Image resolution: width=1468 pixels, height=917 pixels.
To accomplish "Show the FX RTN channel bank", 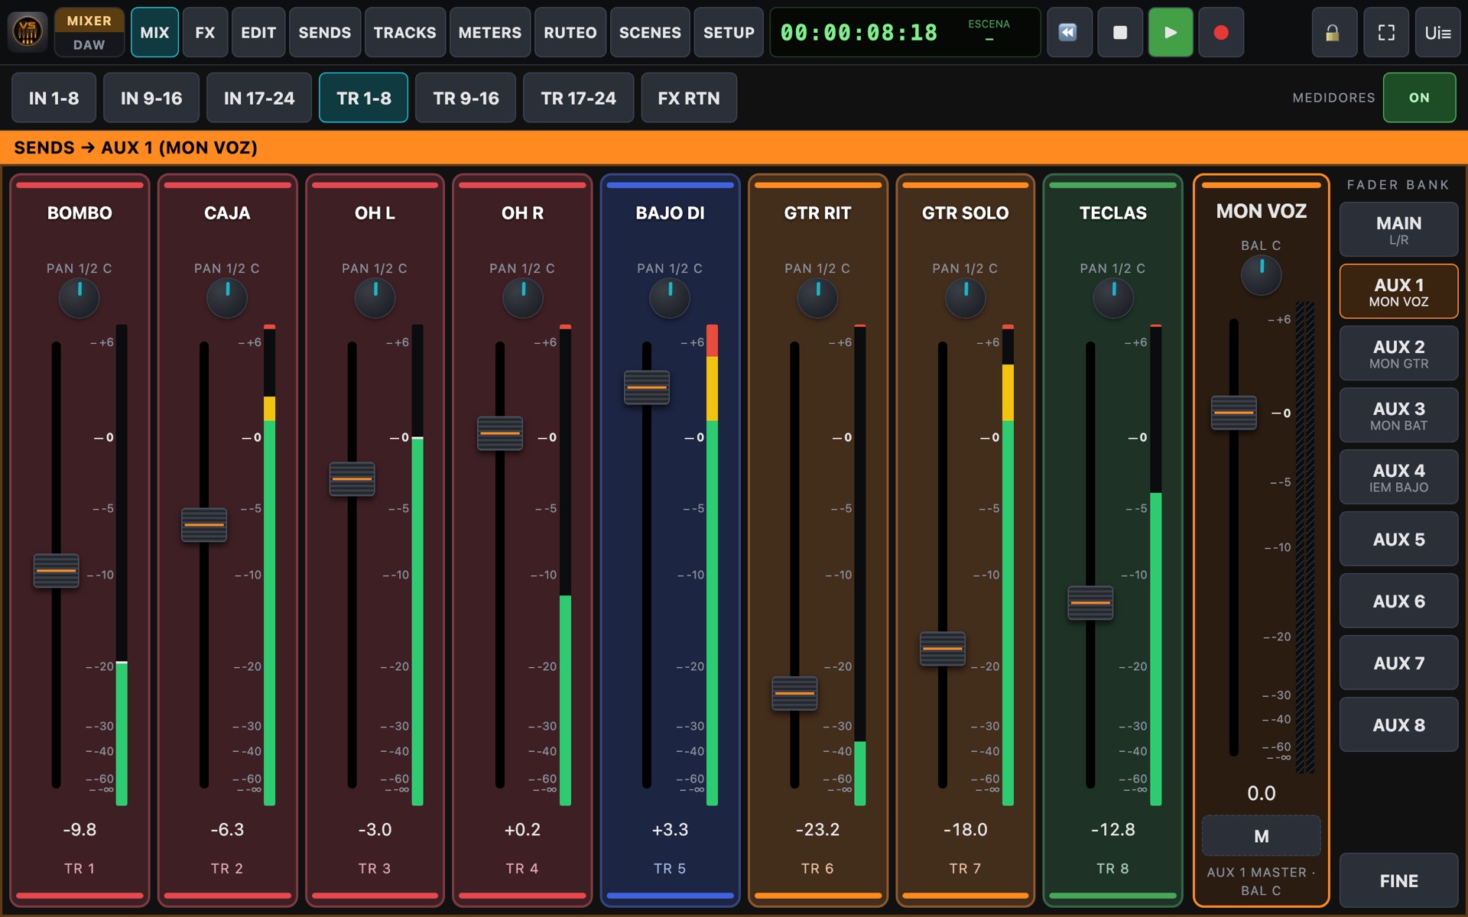I will [689, 98].
